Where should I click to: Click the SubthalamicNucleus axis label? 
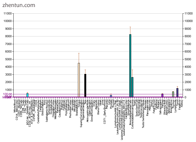point(47,111)
